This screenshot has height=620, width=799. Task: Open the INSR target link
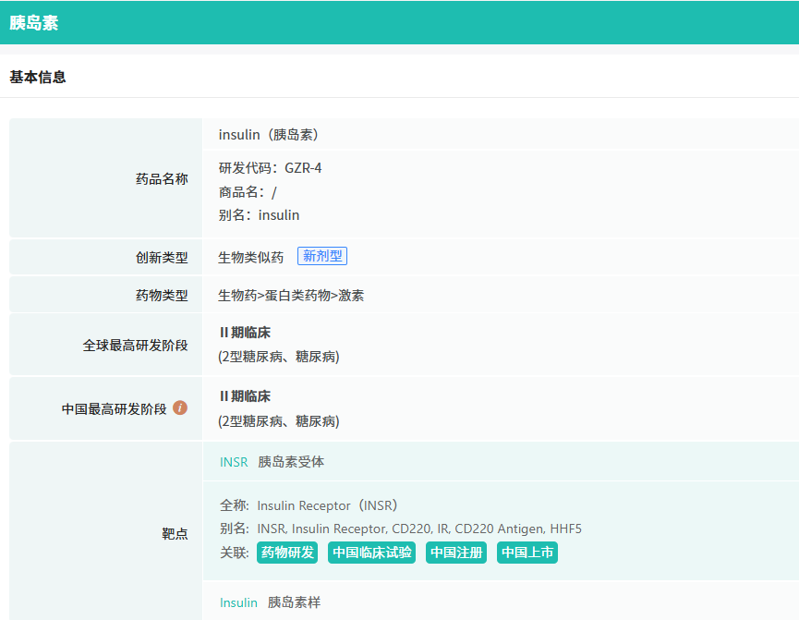point(234,462)
